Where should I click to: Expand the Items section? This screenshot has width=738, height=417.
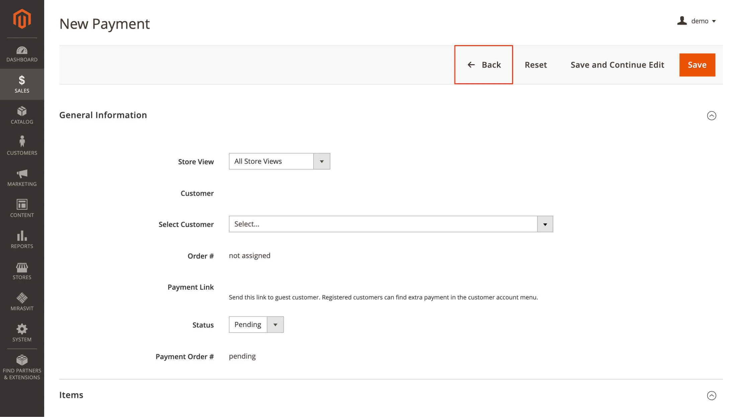click(712, 396)
